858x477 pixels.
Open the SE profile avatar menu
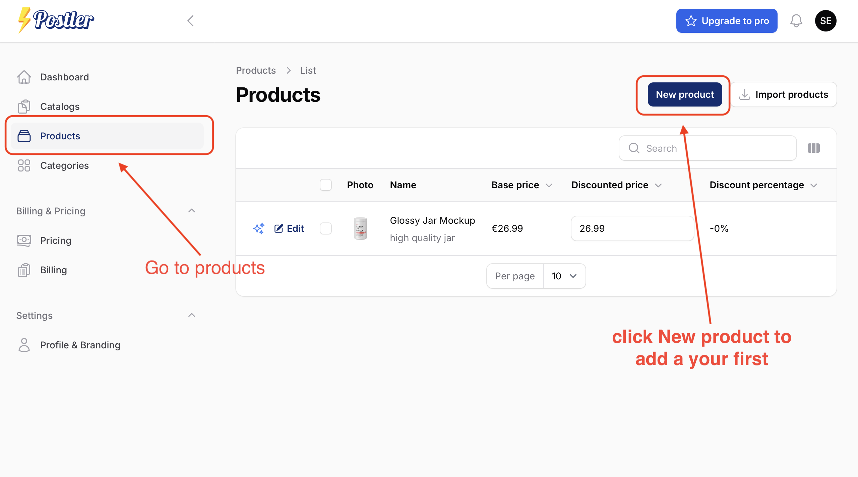[x=825, y=20]
